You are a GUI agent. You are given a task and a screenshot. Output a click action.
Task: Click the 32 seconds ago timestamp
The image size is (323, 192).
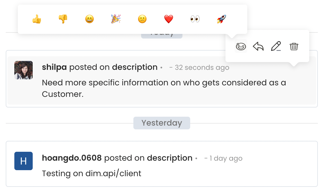[x=202, y=67]
